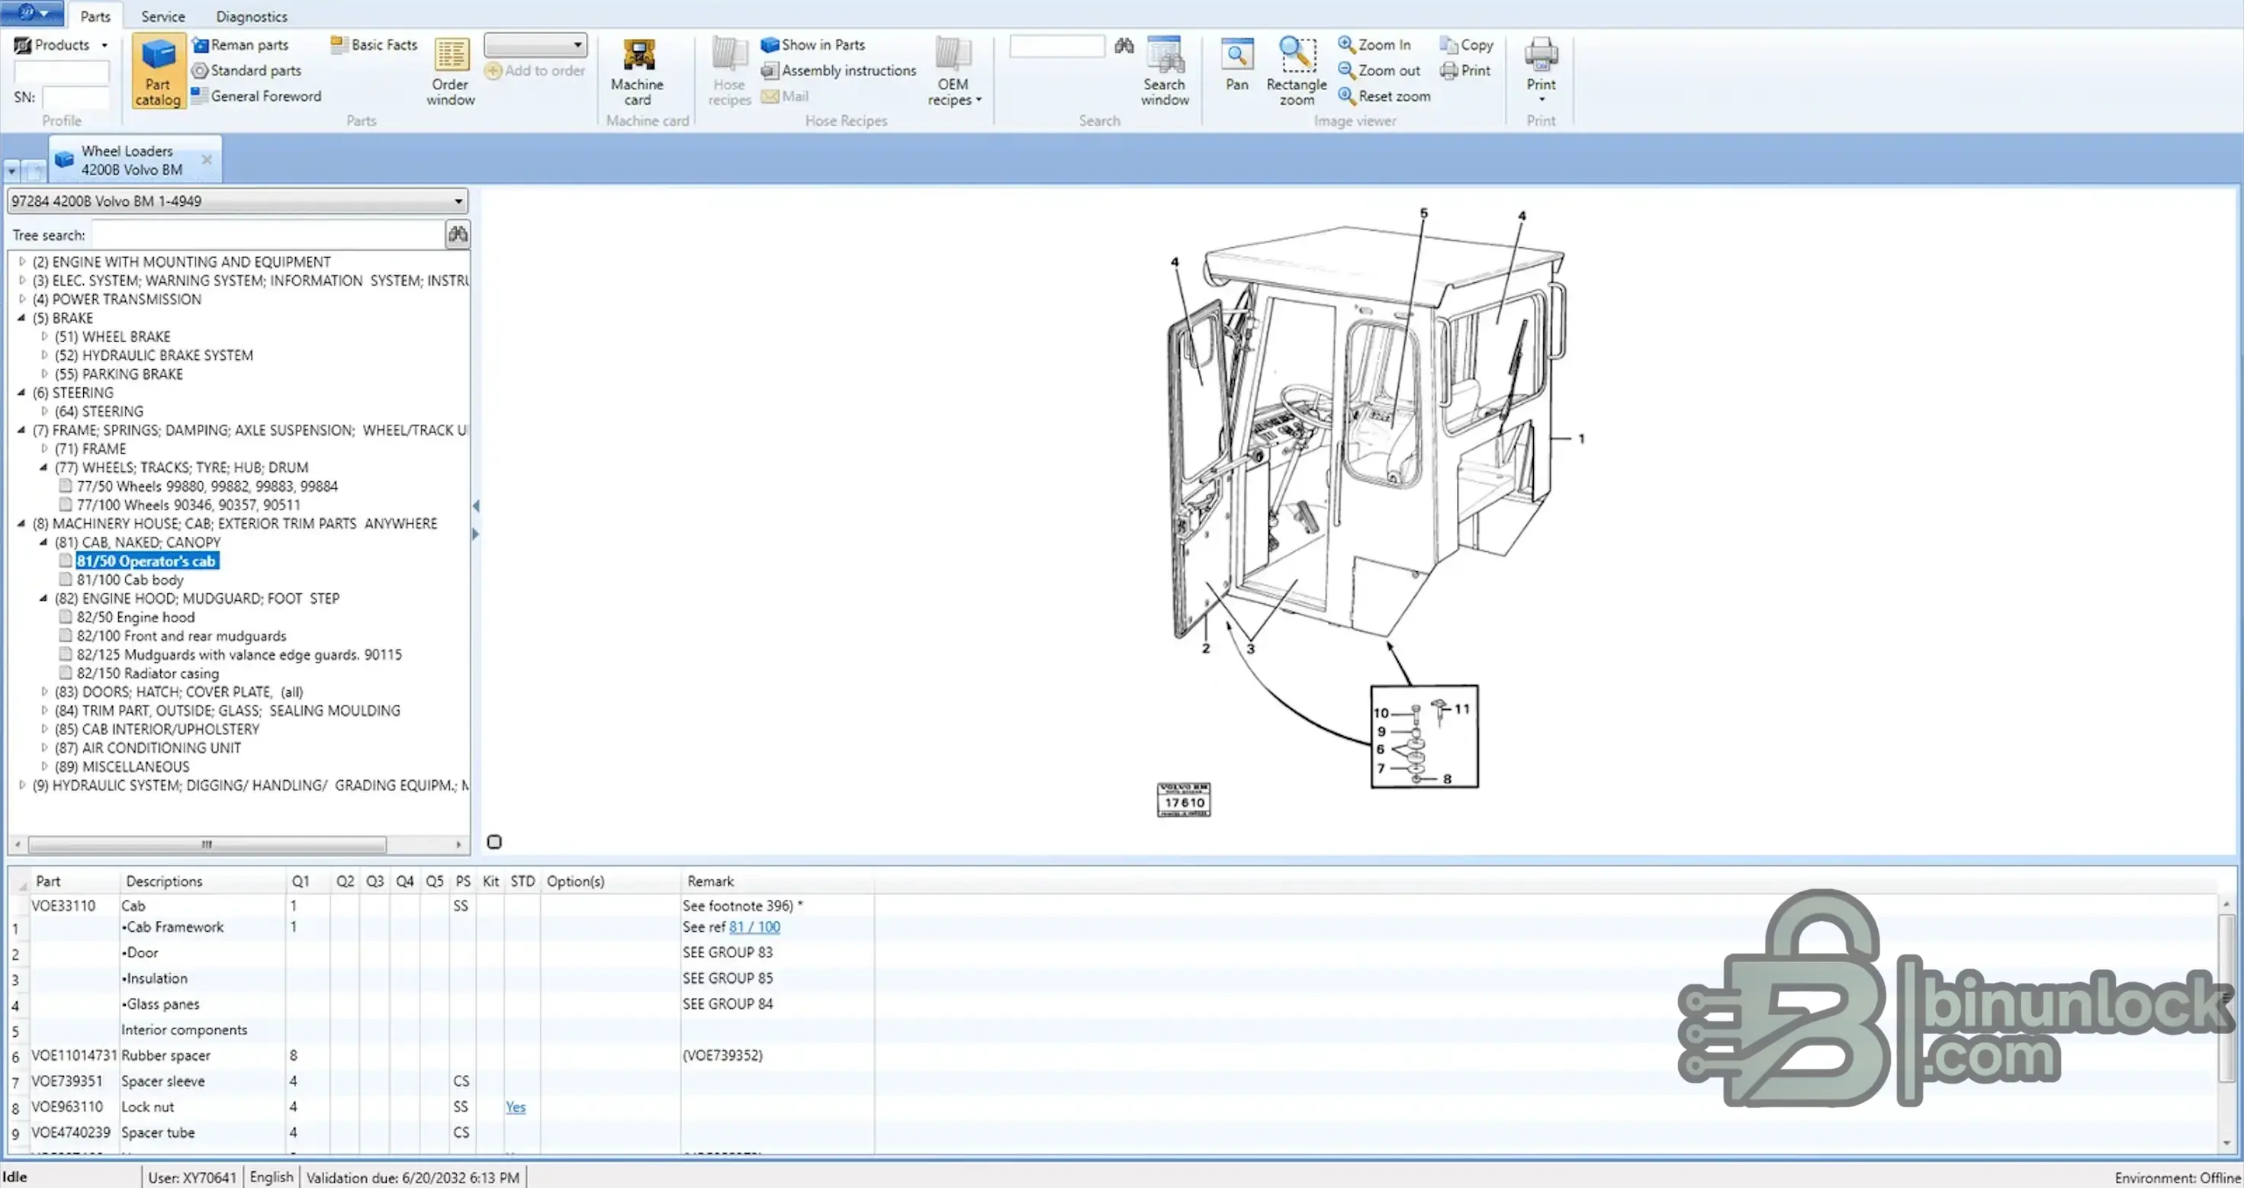This screenshot has height=1188, width=2244.
Task: Select 82/150 Radiator casing
Action: point(148,673)
